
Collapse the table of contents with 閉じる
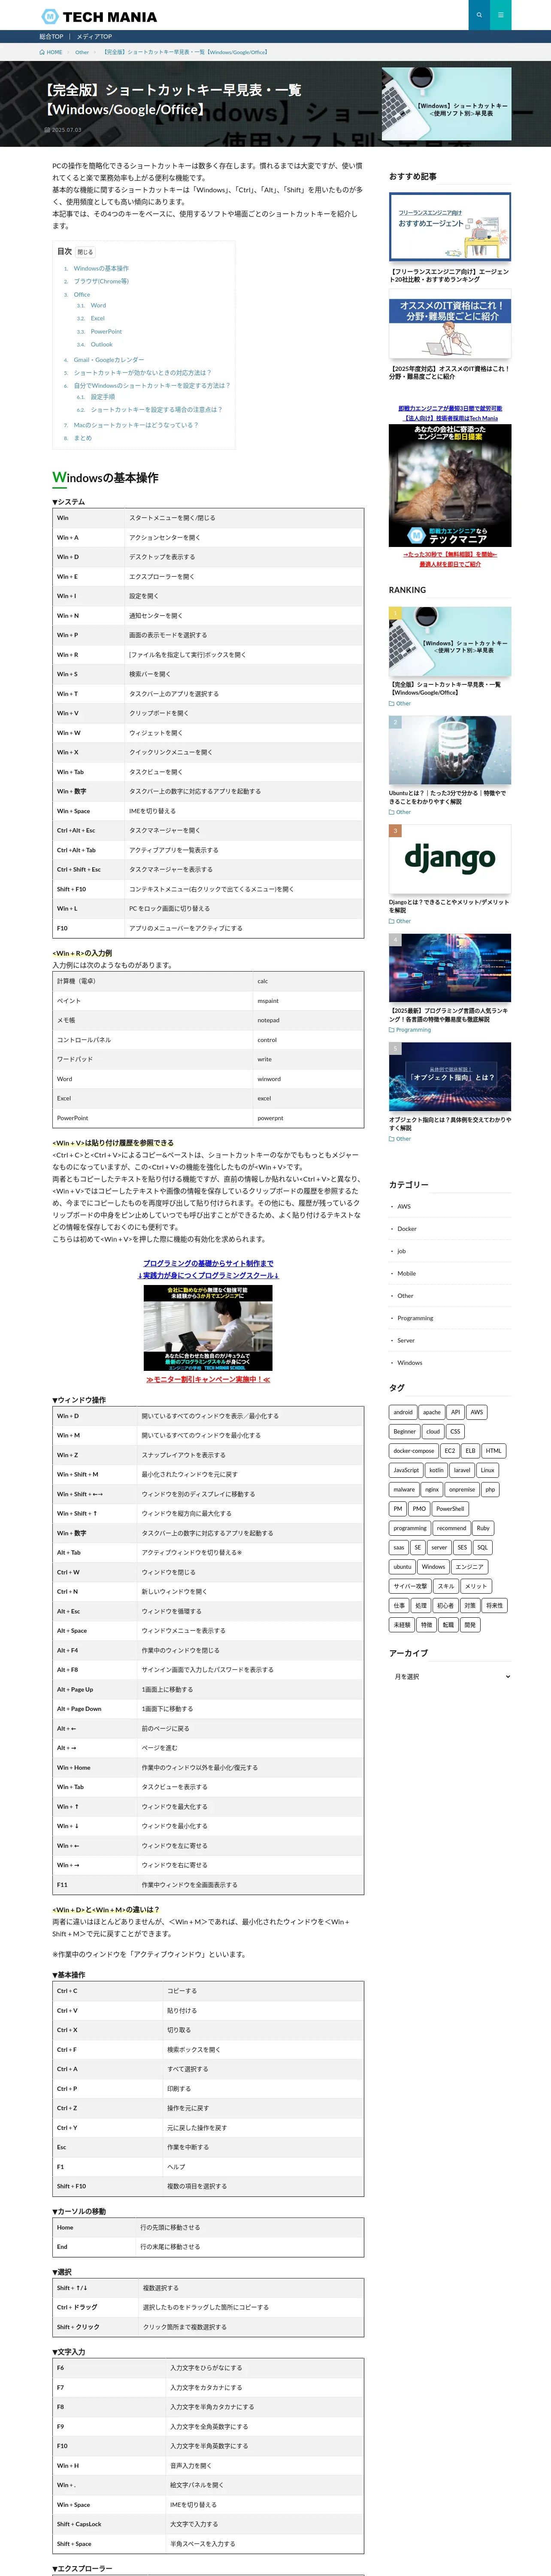click(85, 252)
